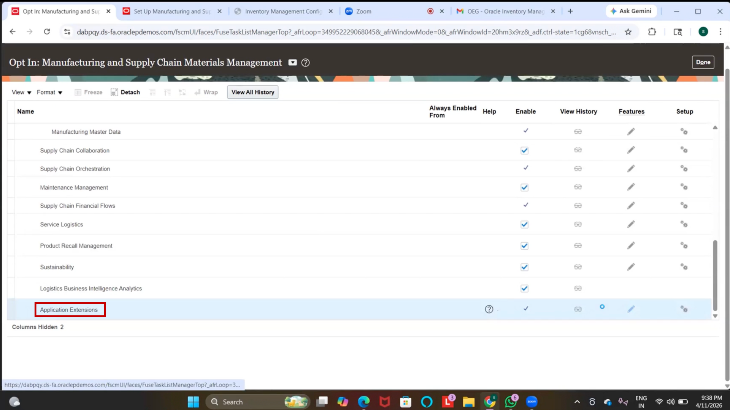
Task: Uncheck Enable for Logistics Business Intelligence Analytics
Action: (x=524, y=289)
